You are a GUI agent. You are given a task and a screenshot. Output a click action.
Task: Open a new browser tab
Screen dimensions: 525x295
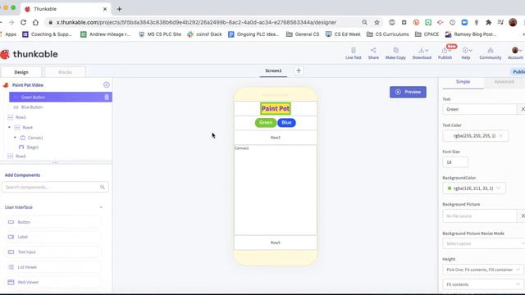tap(119, 9)
